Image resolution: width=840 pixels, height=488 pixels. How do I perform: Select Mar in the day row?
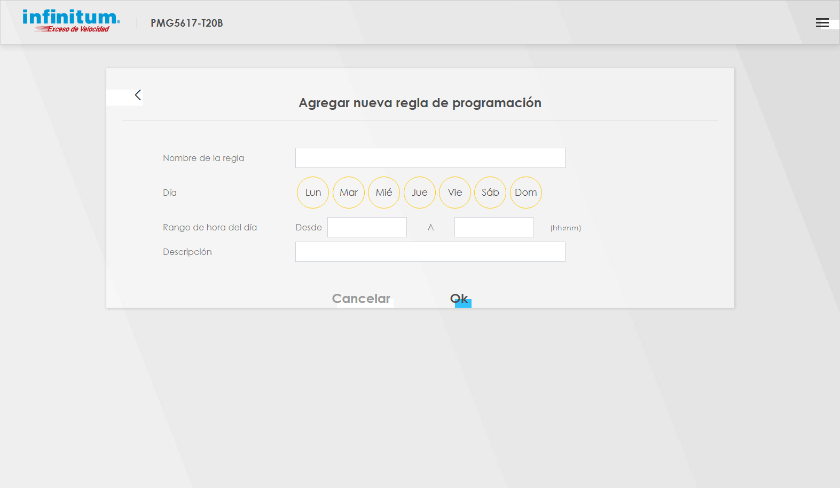[x=349, y=193]
